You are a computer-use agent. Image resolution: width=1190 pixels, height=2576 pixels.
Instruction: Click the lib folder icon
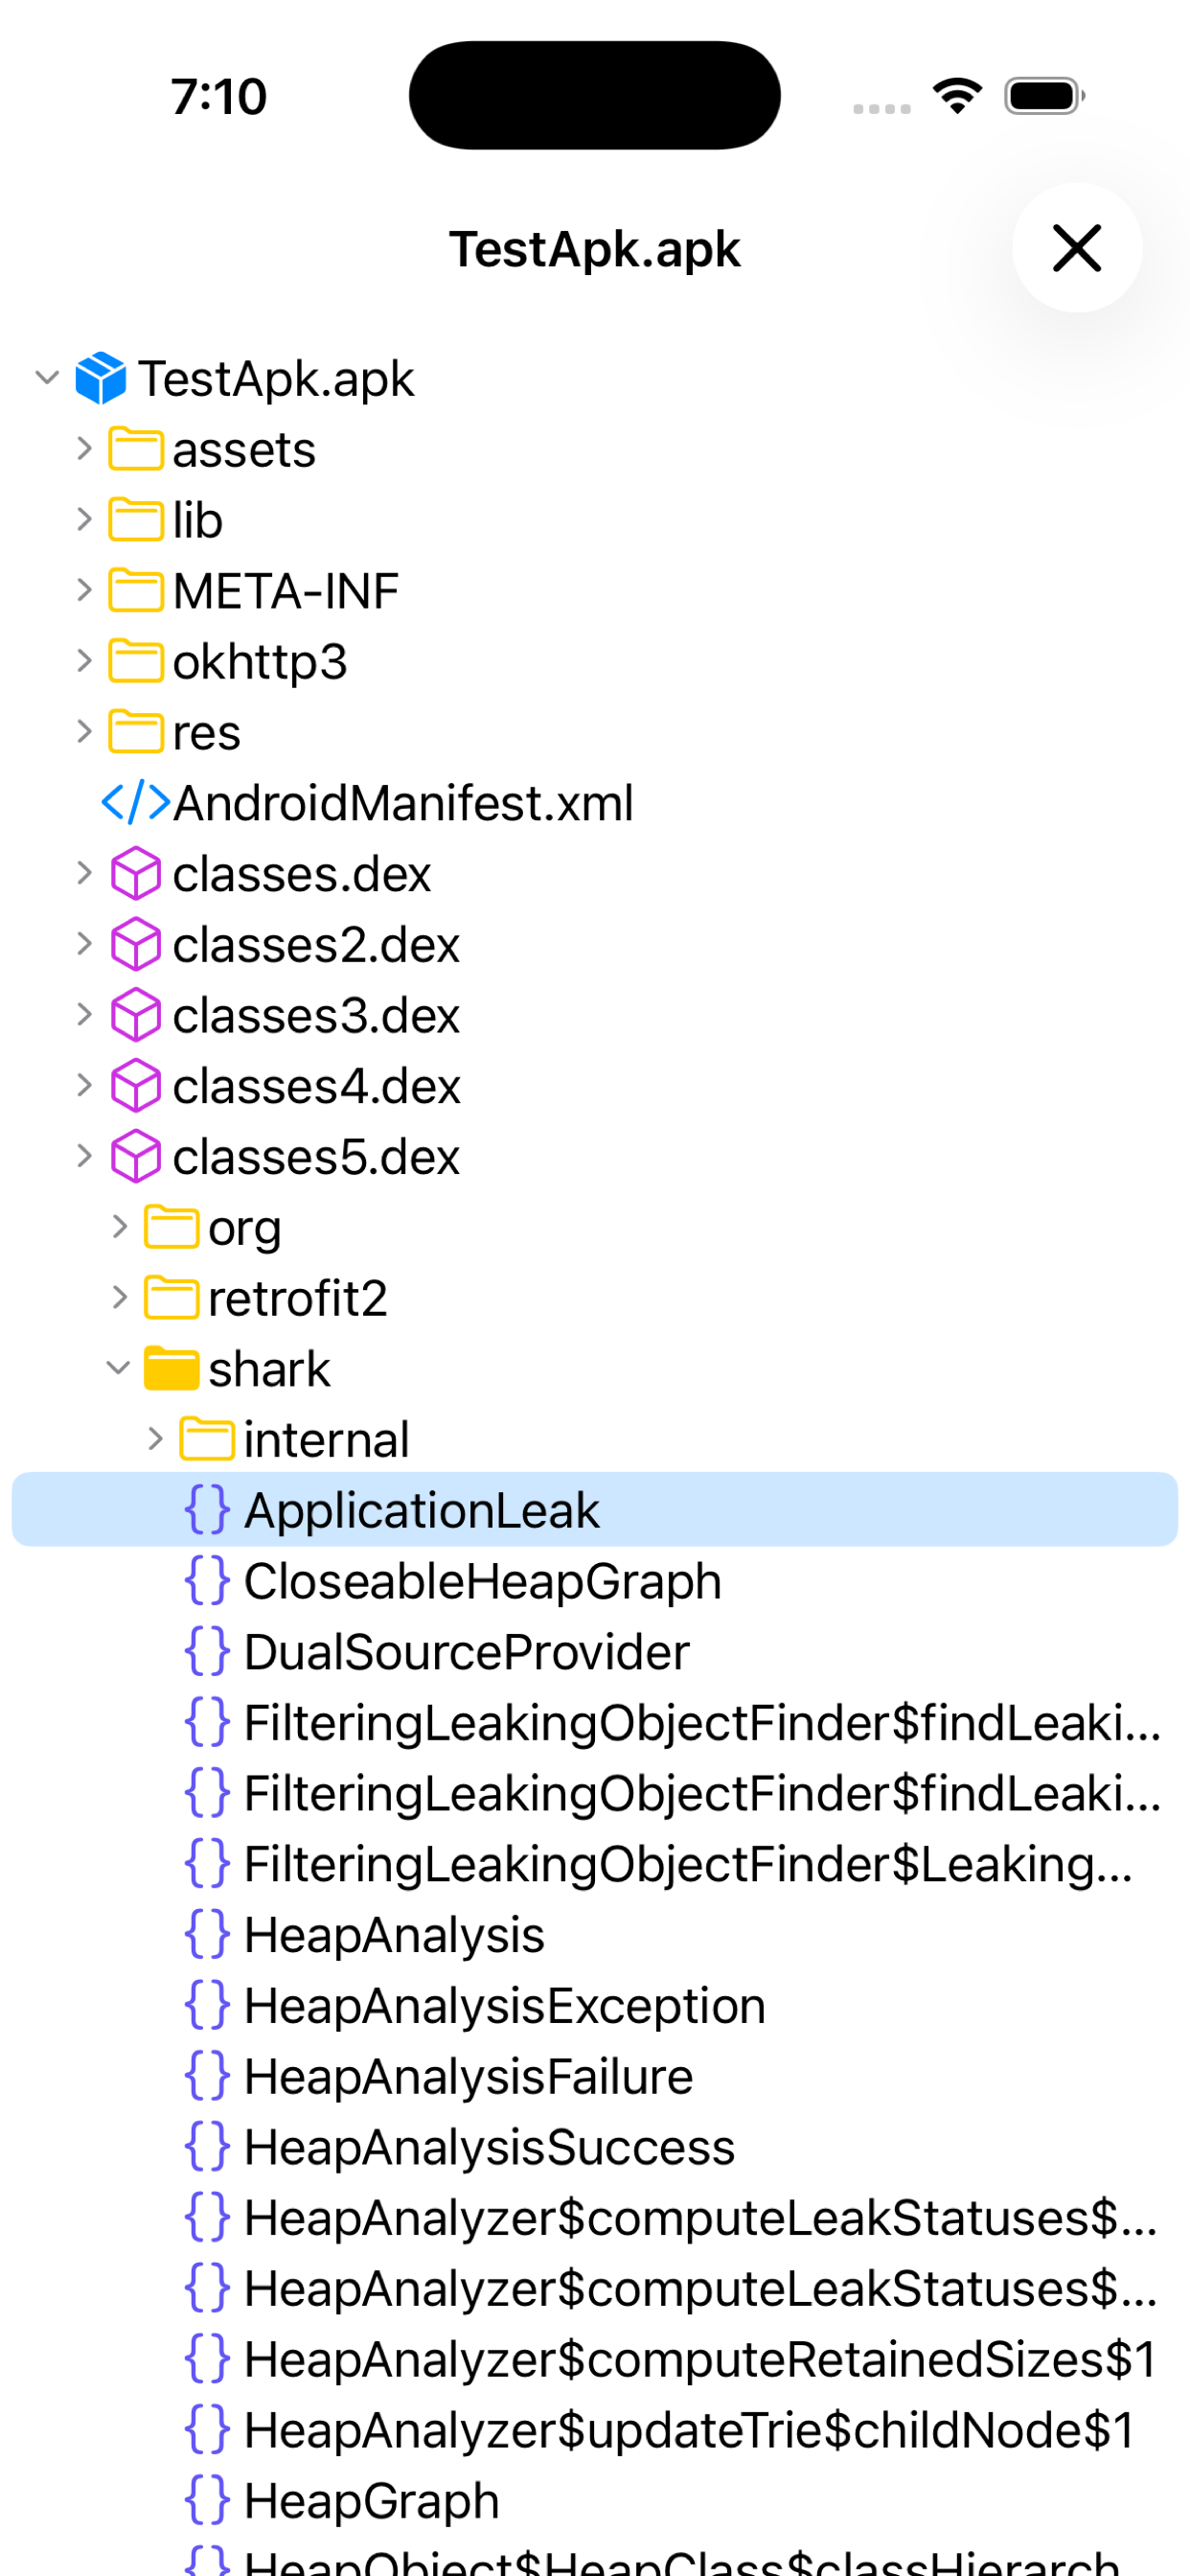pos(136,520)
